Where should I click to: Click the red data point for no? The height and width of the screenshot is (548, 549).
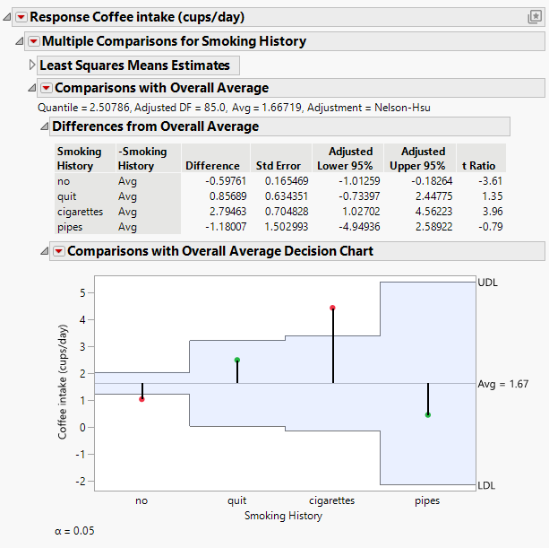142,399
